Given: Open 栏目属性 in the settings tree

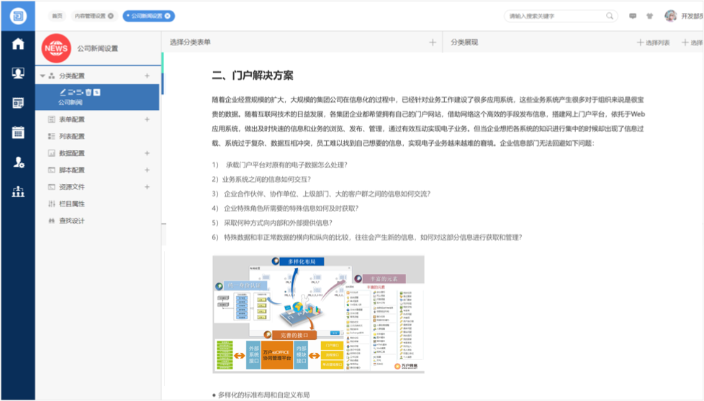Looking at the screenshot, I should pyautogui.click(x=71, y=204).
